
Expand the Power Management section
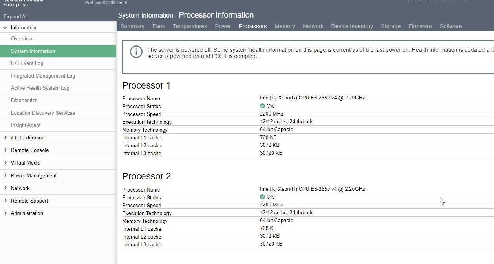pyautogui.click(x=5, y=175)
